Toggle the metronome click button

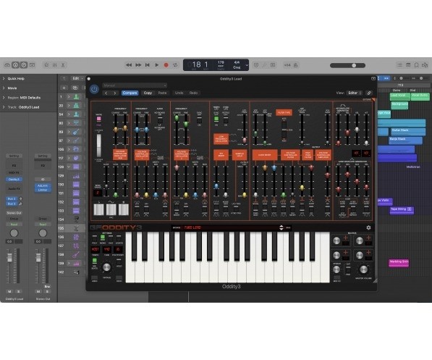(296, 65)
